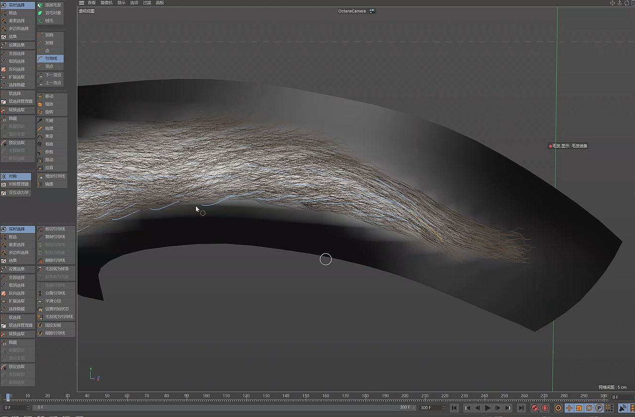
Task: Pick the 推动 push tool
Action: coord(52,160)
